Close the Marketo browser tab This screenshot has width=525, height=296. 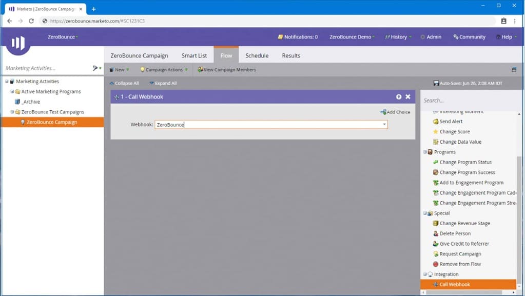(x=81, y=9)
